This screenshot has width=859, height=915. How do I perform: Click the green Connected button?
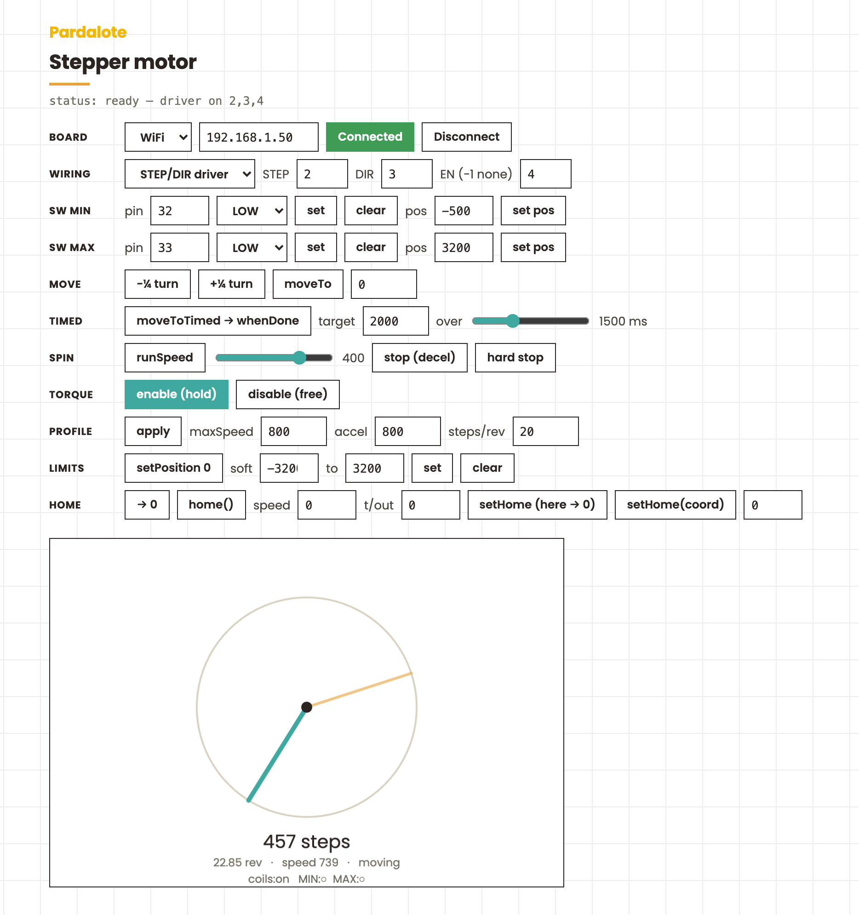coord(370,137)
